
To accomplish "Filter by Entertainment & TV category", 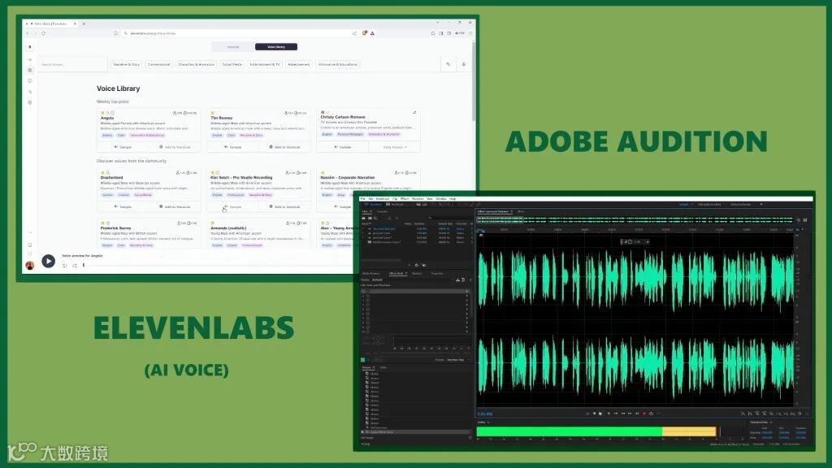I will 265,64.
